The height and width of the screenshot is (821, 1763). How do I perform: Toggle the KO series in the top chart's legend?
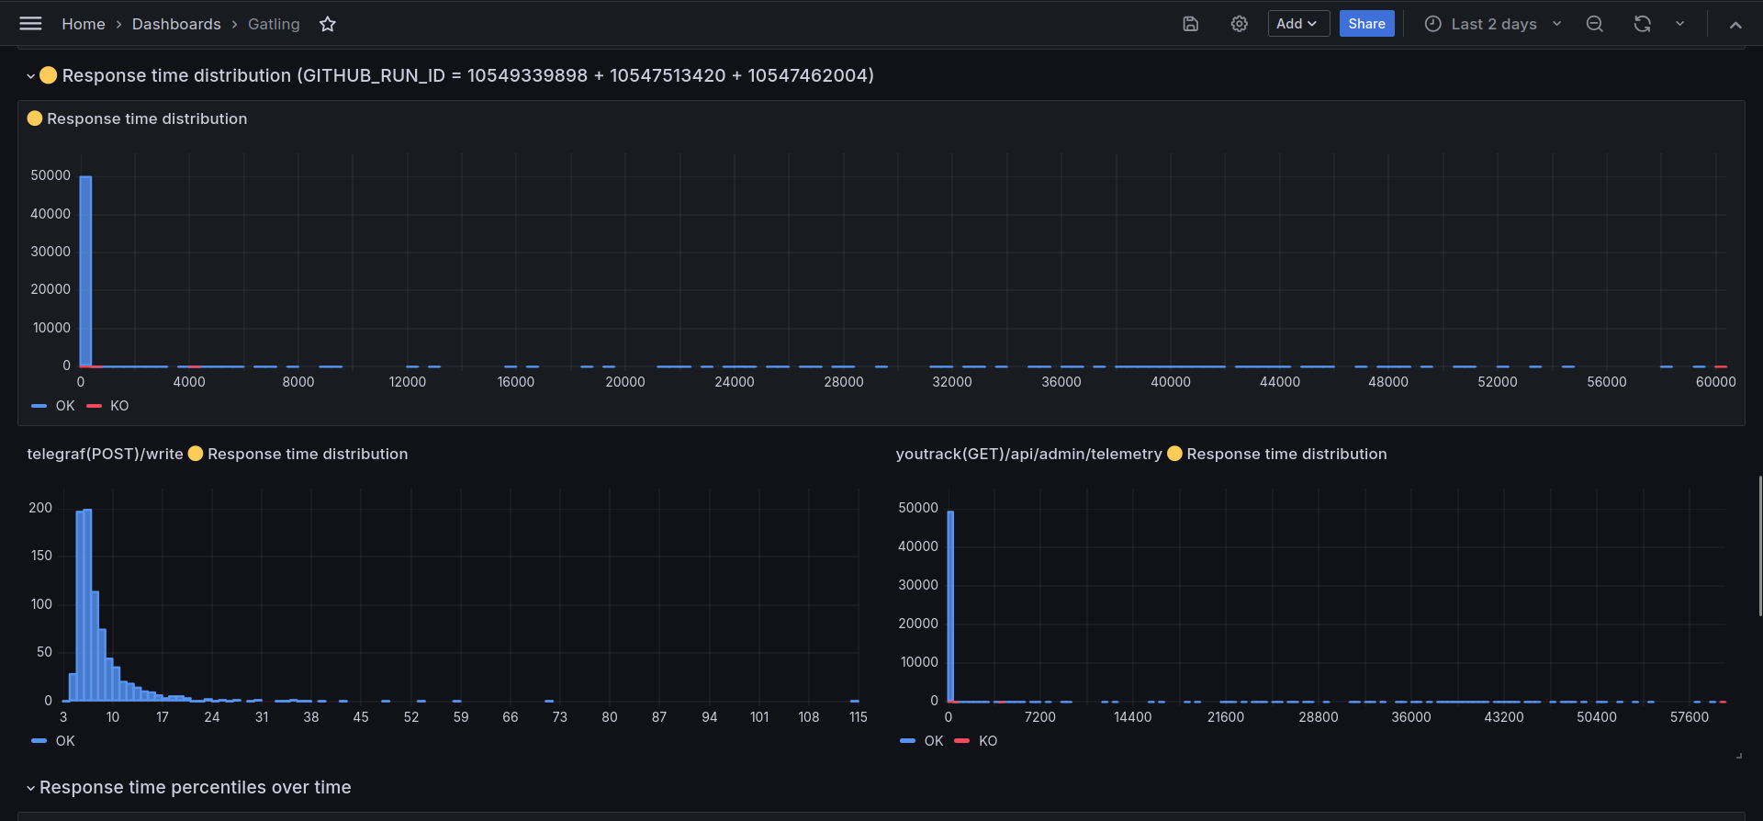coord(119,406)
